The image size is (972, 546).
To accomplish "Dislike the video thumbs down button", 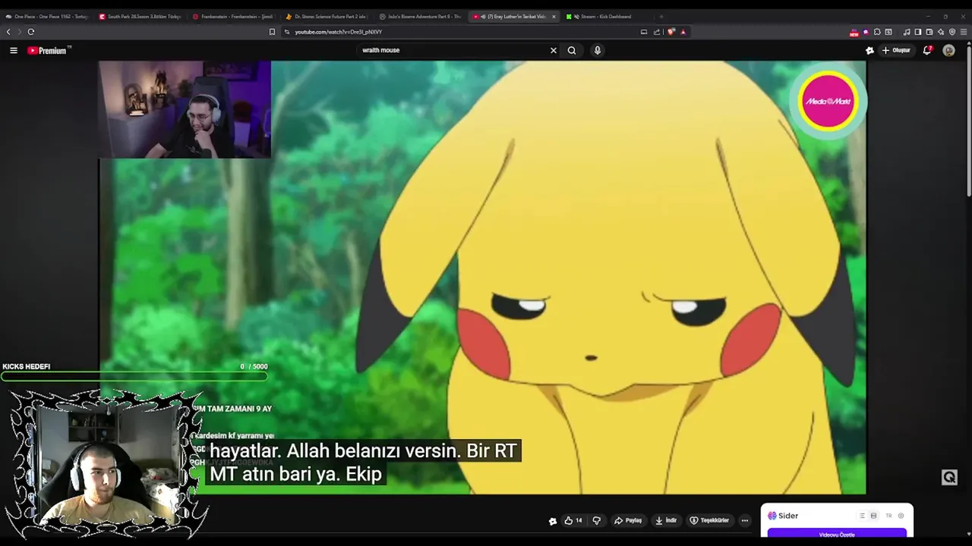I will click(596, 520).
